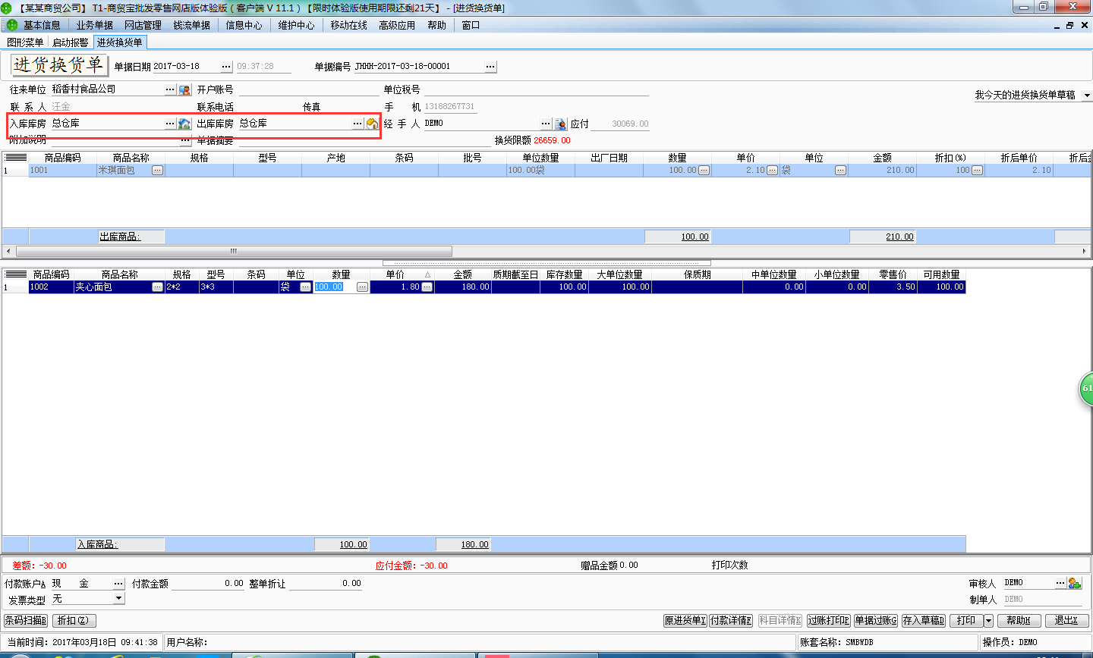Click the contact icon beside 往来单位
The image size is (1093, 658).
[x=184, y=90]
